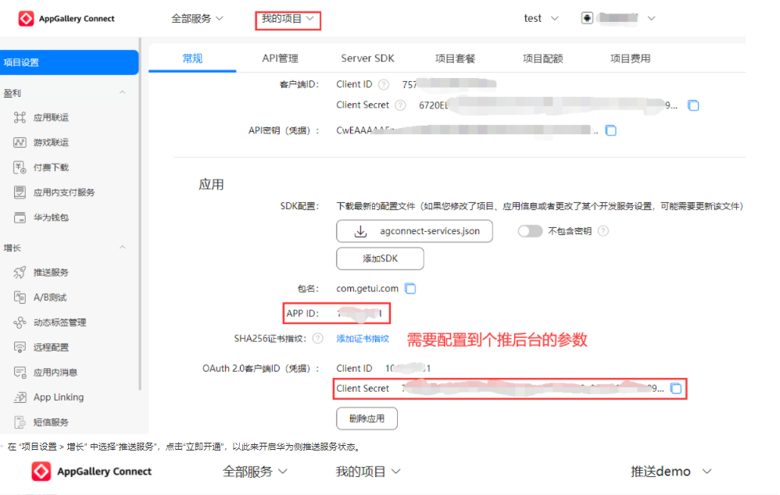Click the sidebar vertical scrollbar

(140, 214)
